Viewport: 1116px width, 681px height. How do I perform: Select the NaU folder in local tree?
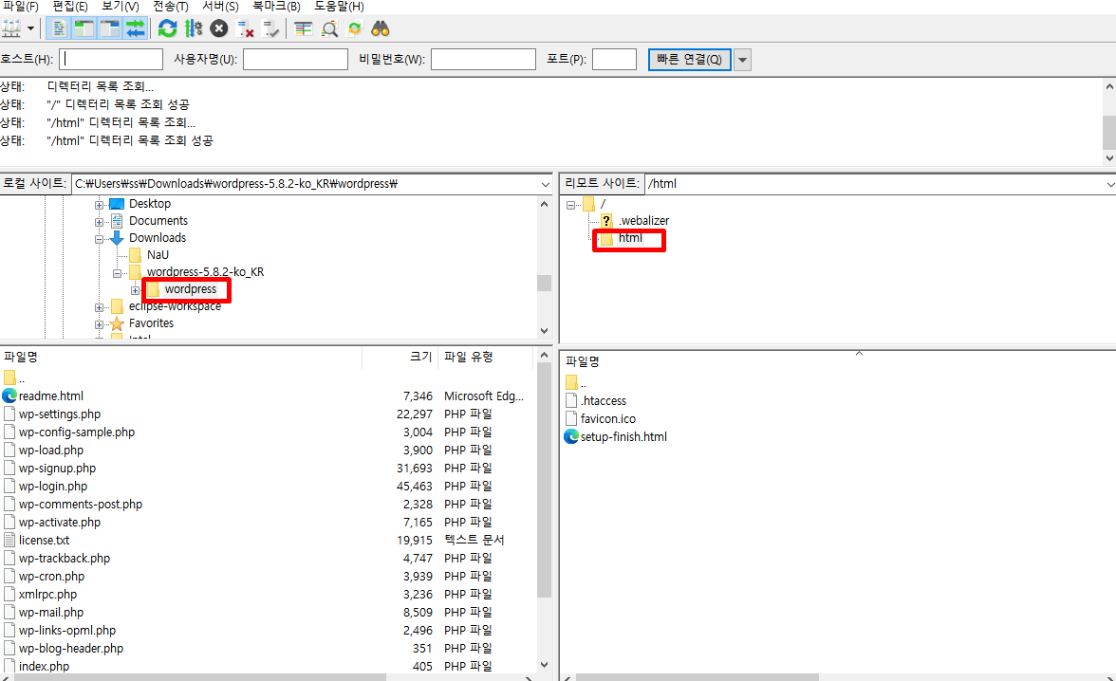click(158, 255)
